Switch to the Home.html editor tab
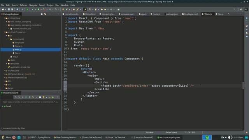 89,14
